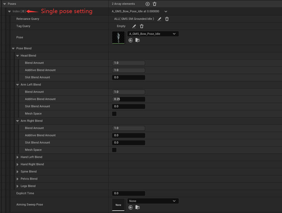The width and height of the screenshot is (282, 213).
Task: Expand the Legs Blend group
Action: [x=18, y=186]
